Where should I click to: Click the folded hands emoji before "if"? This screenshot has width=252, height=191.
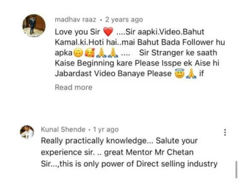[191, 74]
